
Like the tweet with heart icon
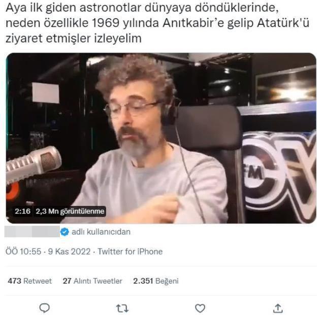point(200,308)
